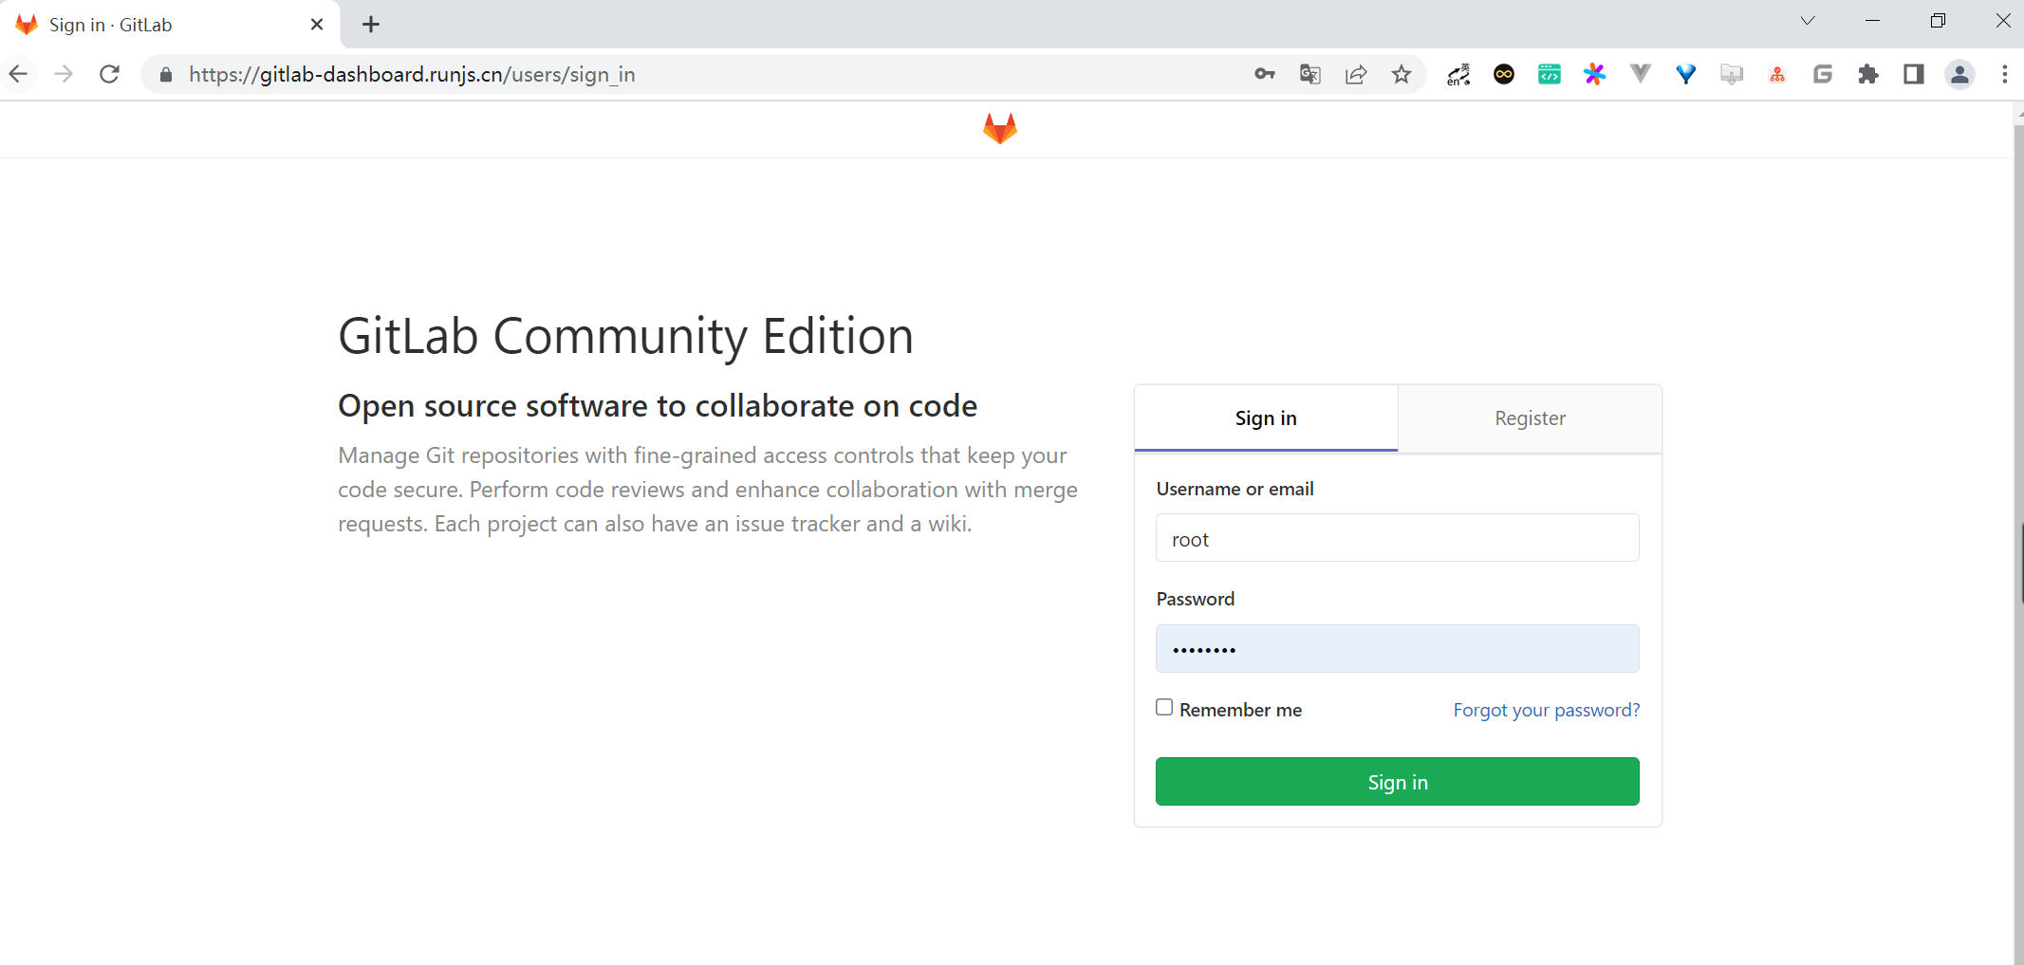Restore down the Chrome window
Viewport: 2024px width, 965px height.
coord(1938,21)
